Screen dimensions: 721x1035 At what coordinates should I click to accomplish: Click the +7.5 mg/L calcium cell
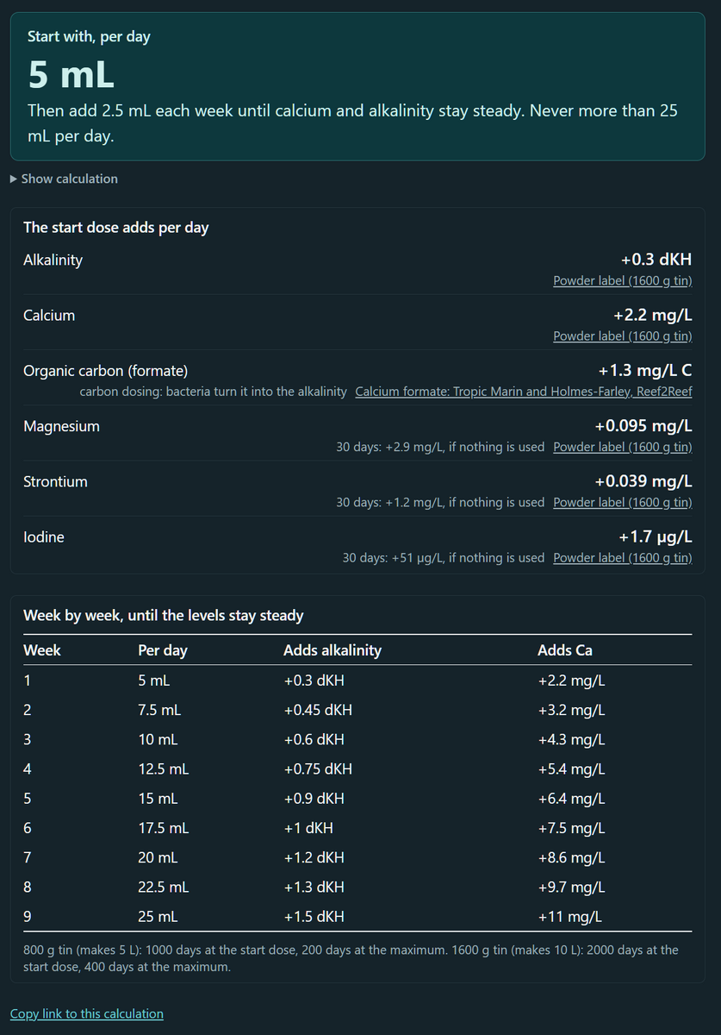coord(571,828)
